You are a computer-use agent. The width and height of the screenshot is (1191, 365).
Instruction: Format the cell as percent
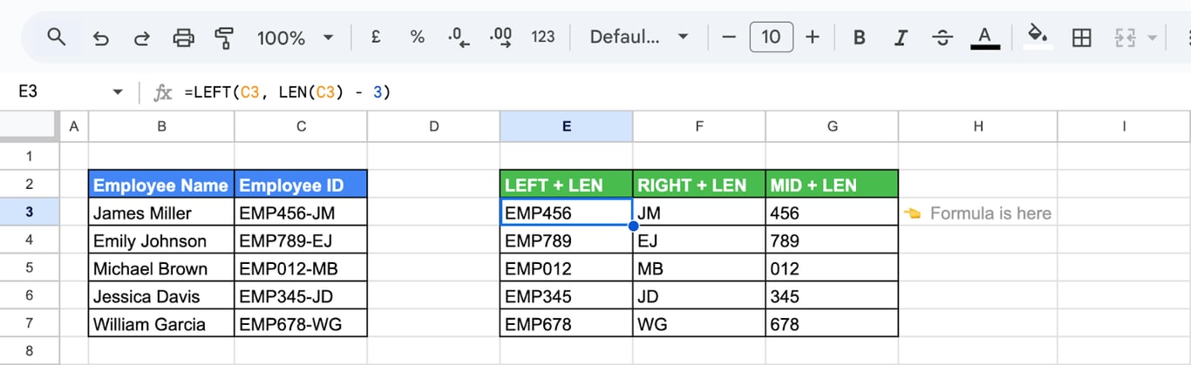point(417,37)
